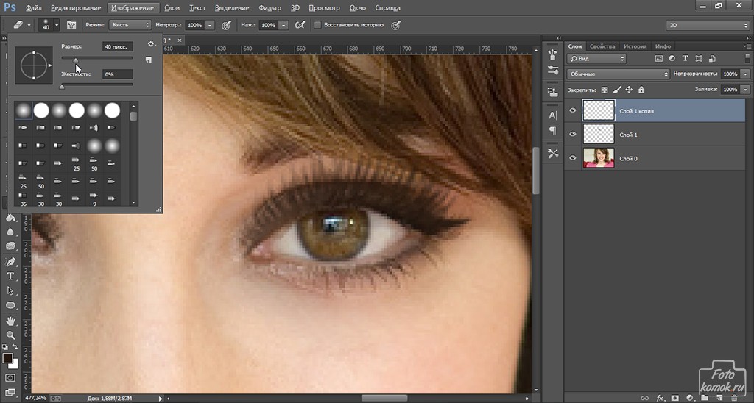Lock image pixels brush icon
Viewport: 754px width, 403px height.
tap(617, 90)
